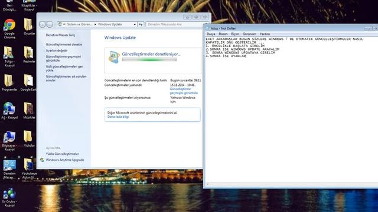Click the control panel icon in address bar
This screenshot has width=378, height=212.
pyautogui.click(x=60, y=24)
